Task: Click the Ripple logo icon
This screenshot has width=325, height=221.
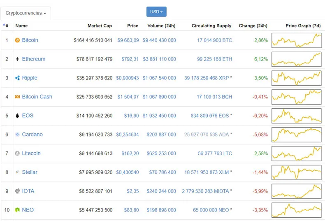Action: tap(17, 78)
